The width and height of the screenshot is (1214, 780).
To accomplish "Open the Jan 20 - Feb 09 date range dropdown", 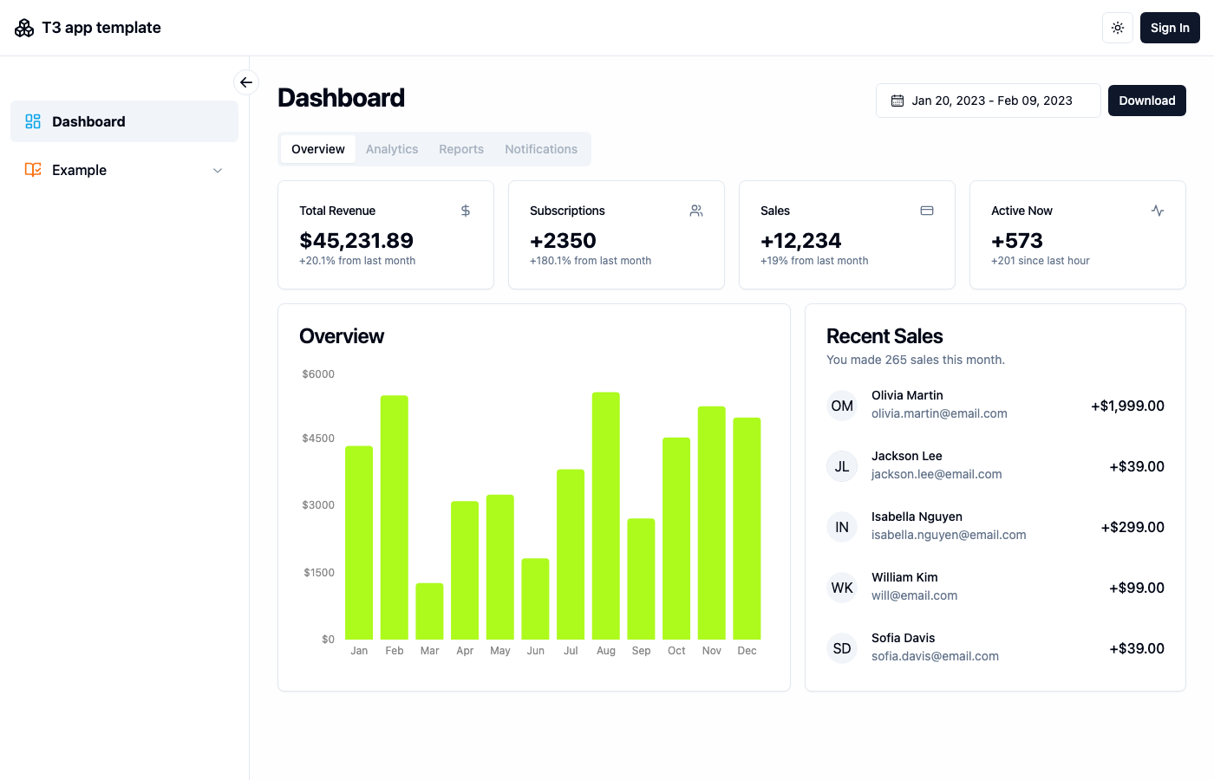I will click(988, 100).
